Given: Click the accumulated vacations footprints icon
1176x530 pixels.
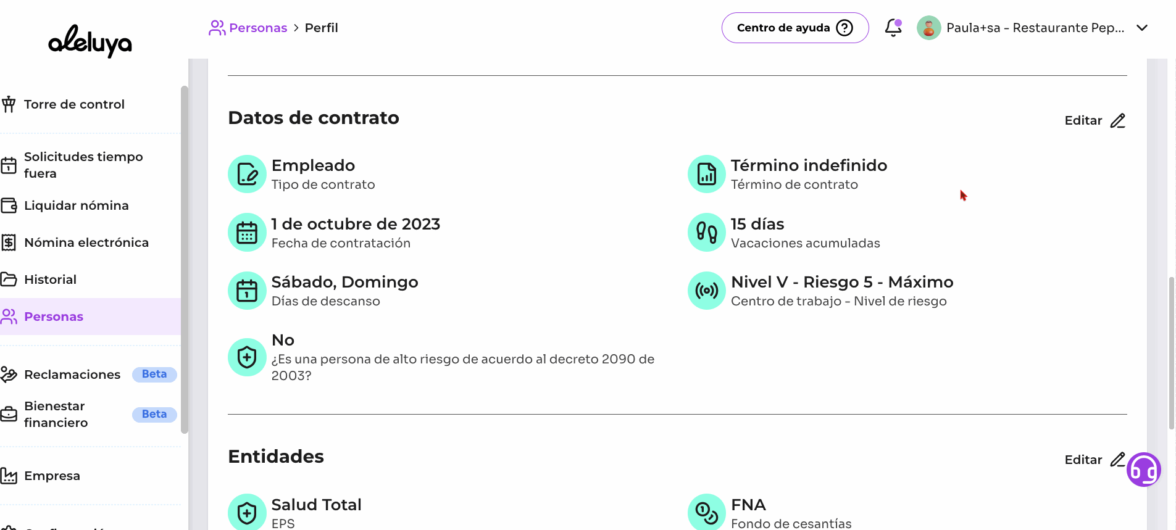Looking at the screenshot, I should click(706, 233).
